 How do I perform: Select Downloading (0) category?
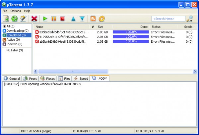tap(16, 31)
